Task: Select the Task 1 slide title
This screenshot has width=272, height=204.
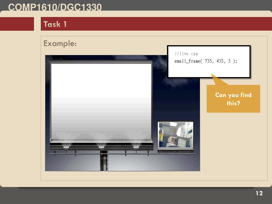Action: 55,24
